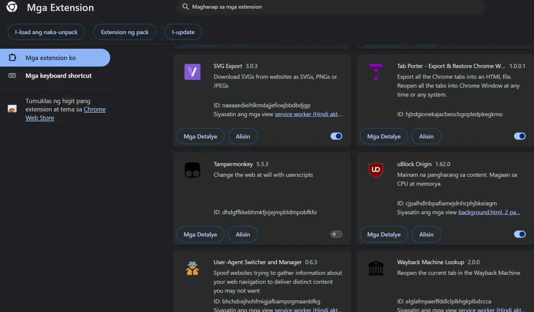Click the Tampermonkey extension name
The height and width of the screenshot is (312, 534).
[233, 164]
